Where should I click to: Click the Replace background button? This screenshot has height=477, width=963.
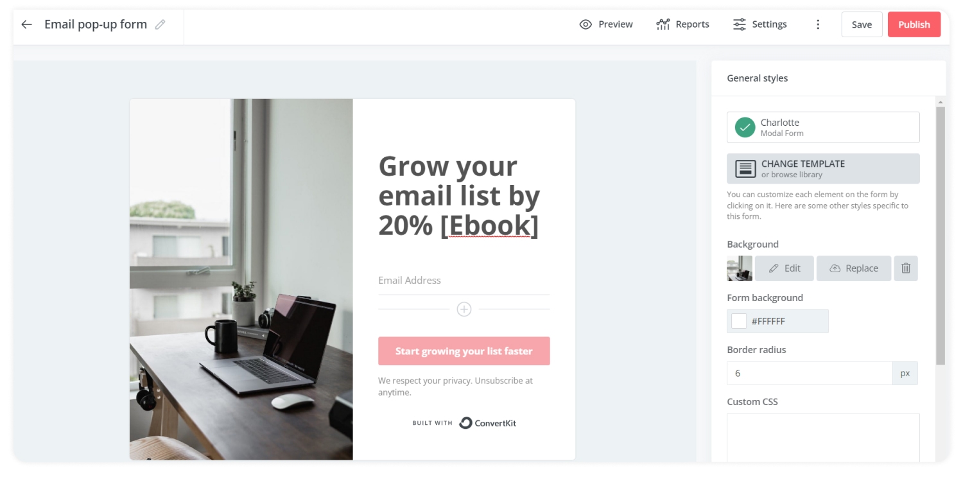854,268
